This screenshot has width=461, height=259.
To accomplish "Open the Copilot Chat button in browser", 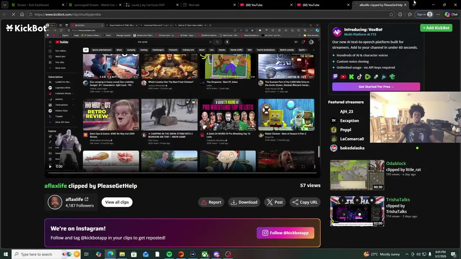I will point(451,14).
